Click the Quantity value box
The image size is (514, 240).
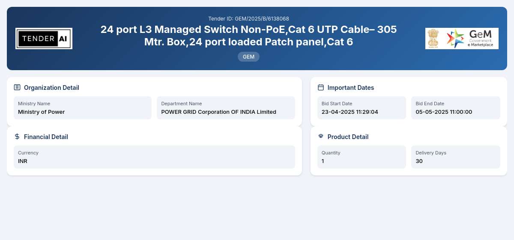[x=362, y=157]
